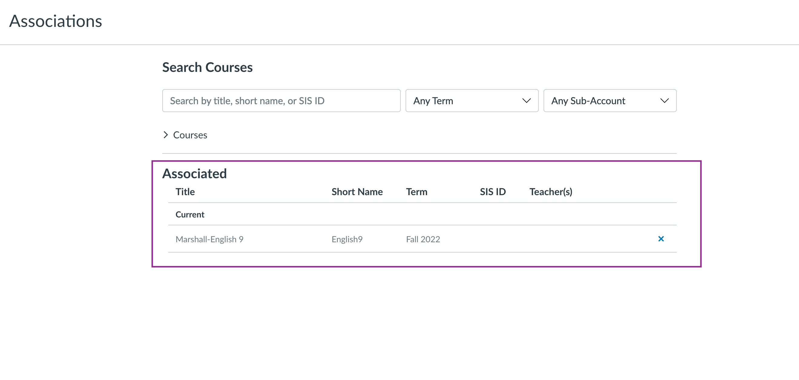Click the Search Courses heading
Viewport: 799px width, 380px height.
[207, 67]
